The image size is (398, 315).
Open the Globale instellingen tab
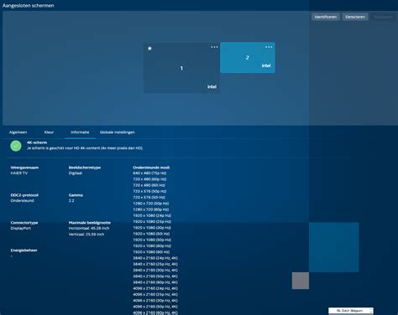(118, 132)
